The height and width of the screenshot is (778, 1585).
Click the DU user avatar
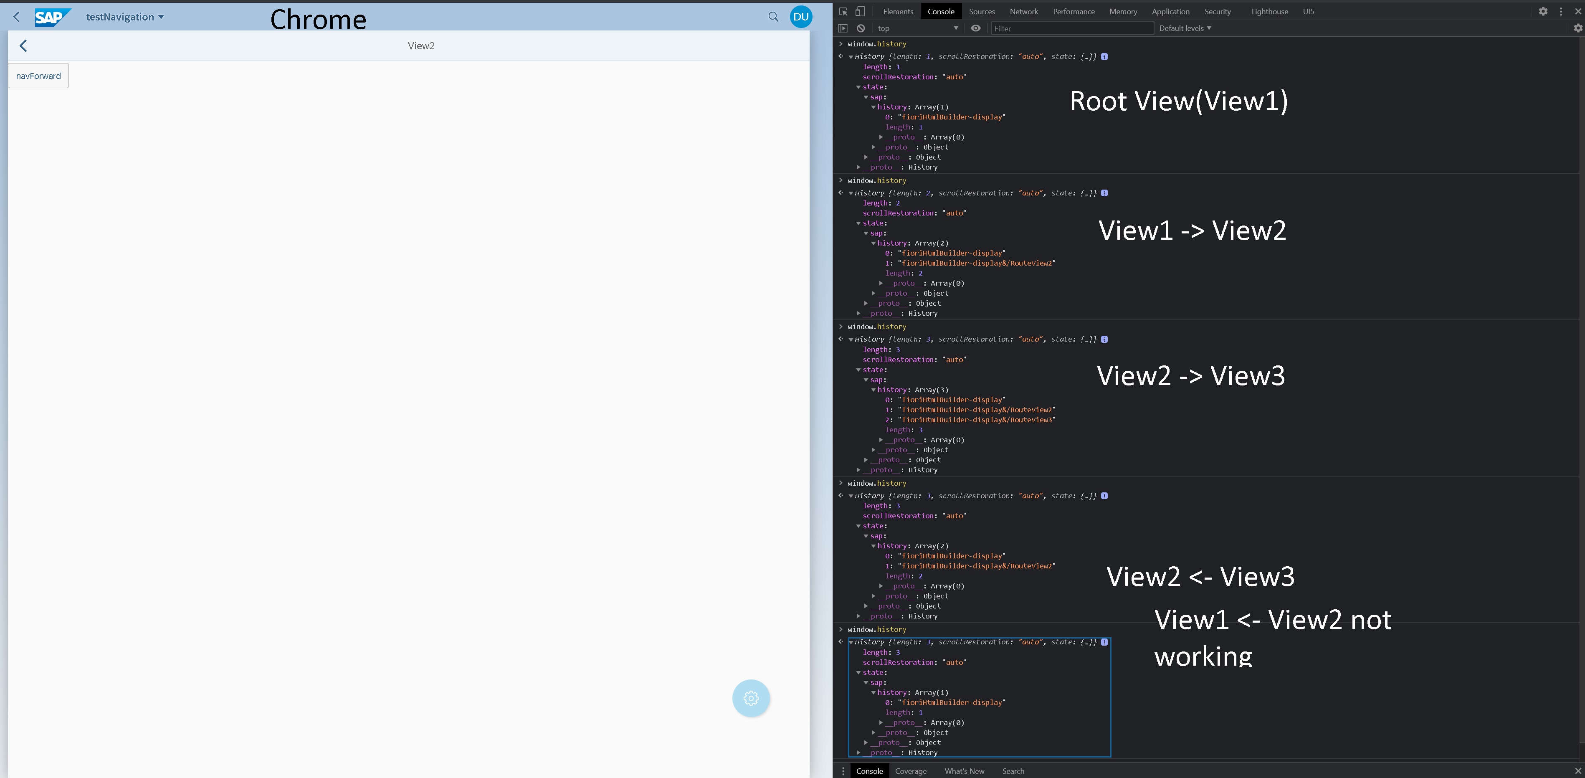(x=800, y=17)
